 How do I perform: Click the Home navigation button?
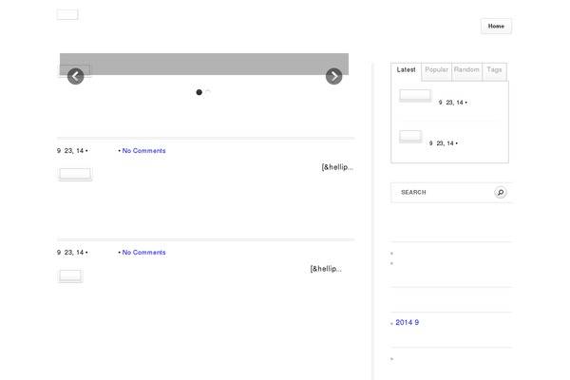(x=496, y=27)
